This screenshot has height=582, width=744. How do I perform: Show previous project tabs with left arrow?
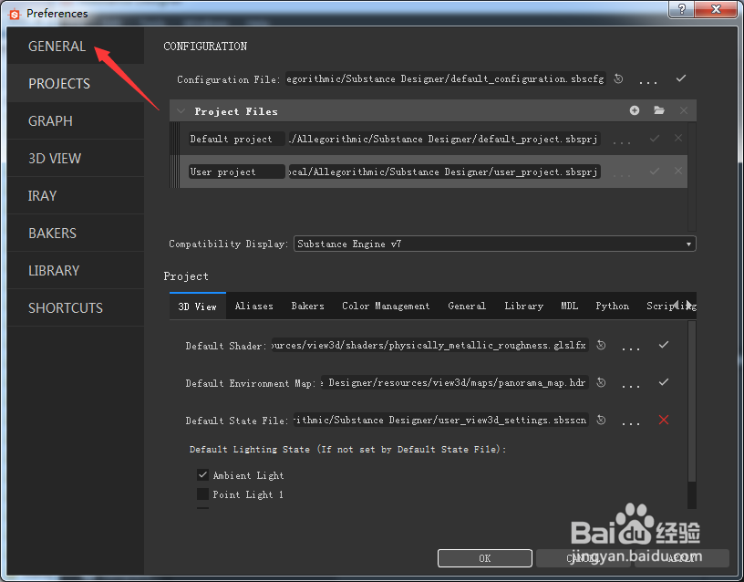(x=676, y=306)
